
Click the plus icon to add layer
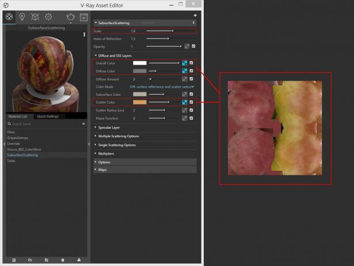195,16
